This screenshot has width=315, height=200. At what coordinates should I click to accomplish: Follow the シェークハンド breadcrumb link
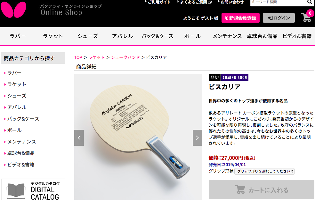point(125,57)
